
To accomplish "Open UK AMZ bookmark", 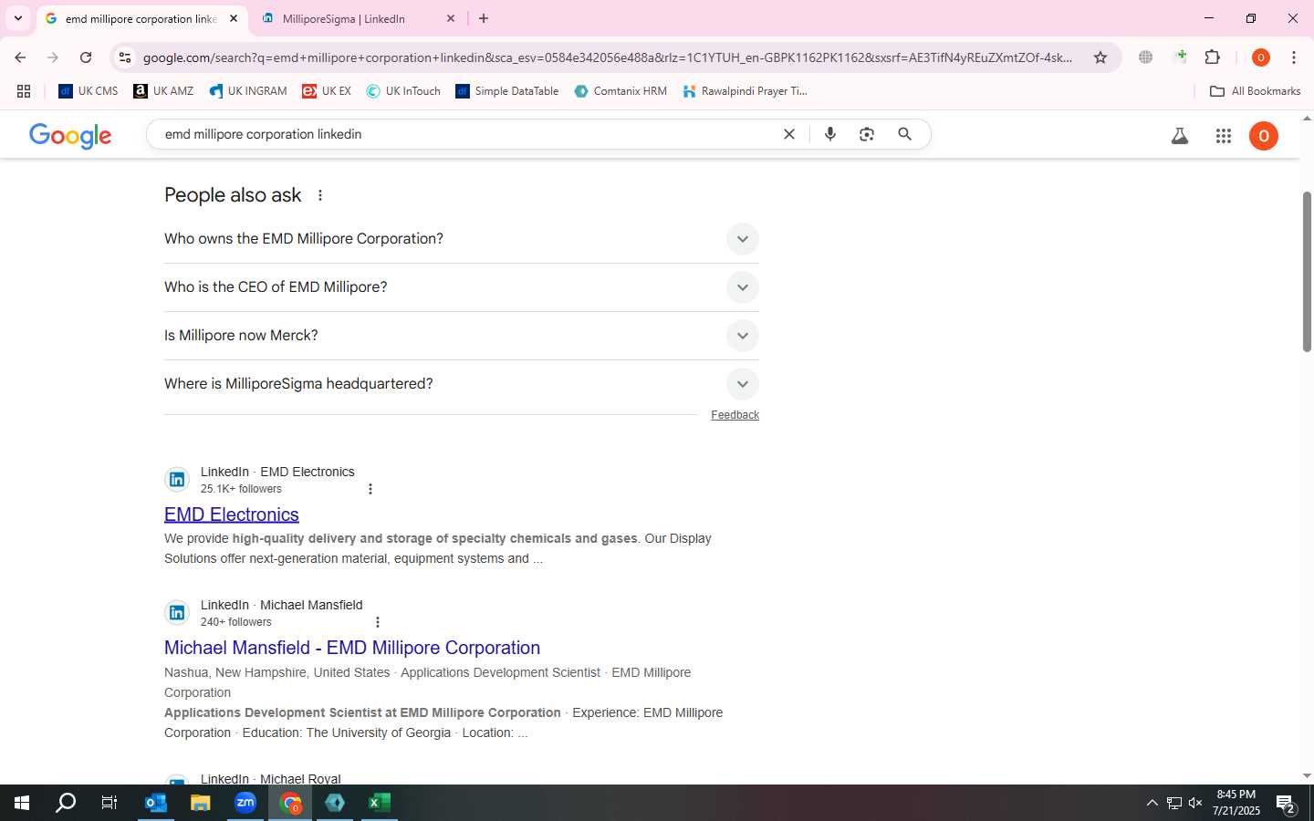I will [163, 91].
